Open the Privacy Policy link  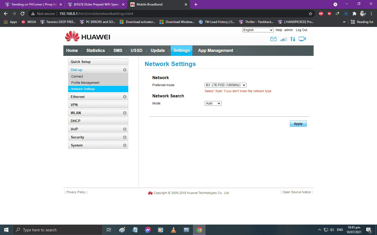coord(76,192)
